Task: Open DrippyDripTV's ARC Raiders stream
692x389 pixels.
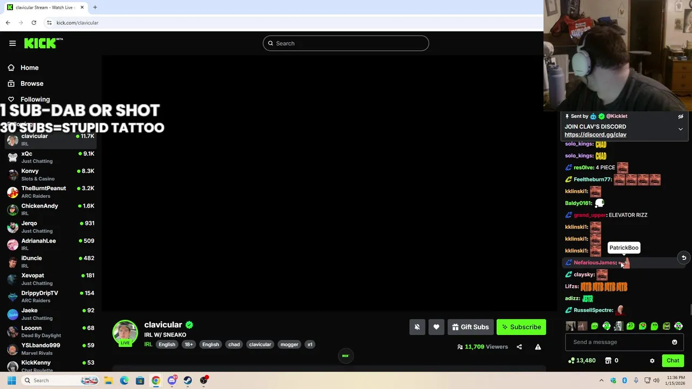Action: pos(51,297)
